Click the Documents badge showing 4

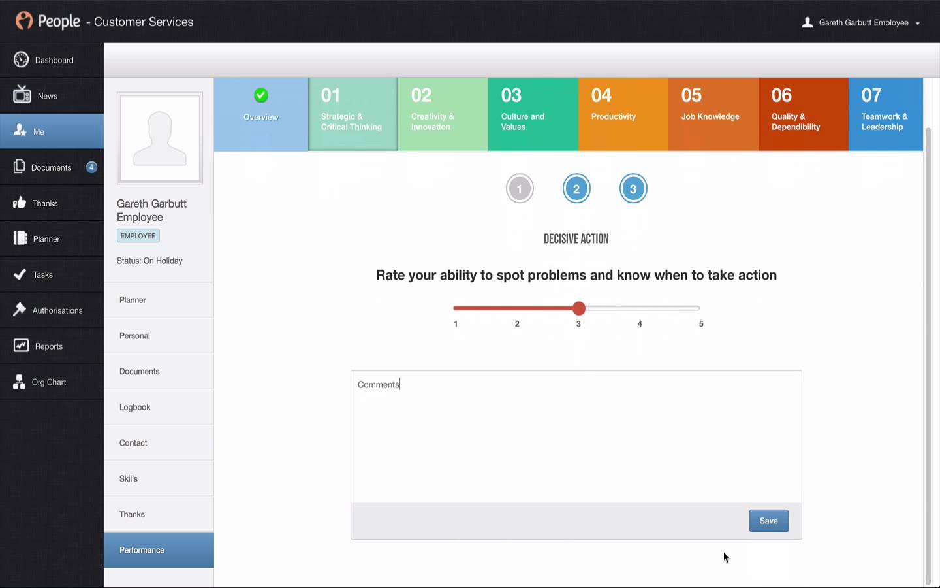[91, 167]
